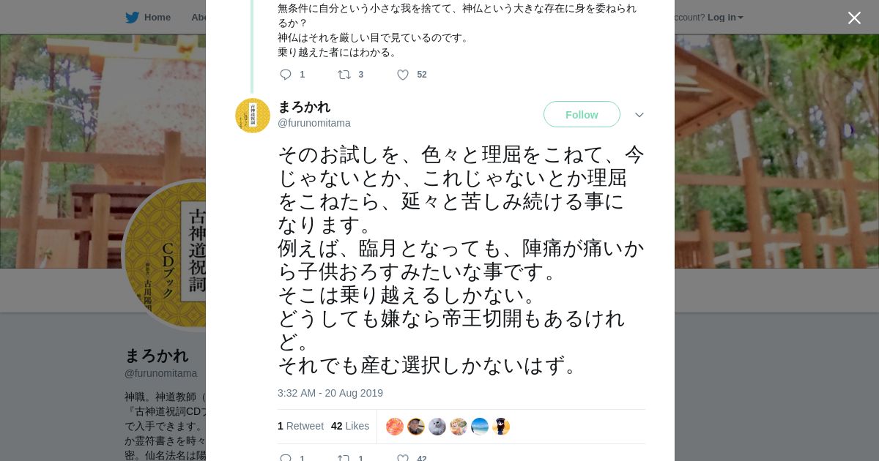Retweet the upper tweet with 3 retweets
The image size is (879, 461).
[344, 75]
